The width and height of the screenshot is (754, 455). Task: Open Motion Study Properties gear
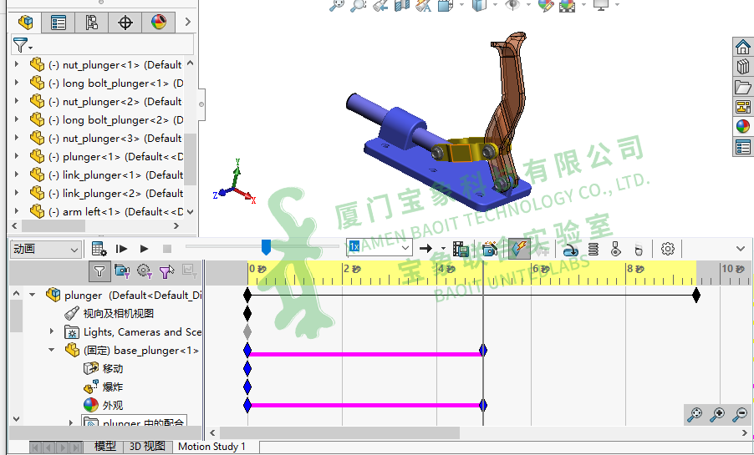coord(667,249)
